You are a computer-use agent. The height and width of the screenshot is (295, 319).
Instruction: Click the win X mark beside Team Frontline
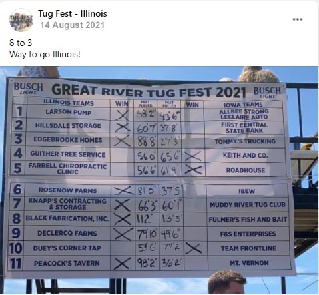(x=194, y=248)
